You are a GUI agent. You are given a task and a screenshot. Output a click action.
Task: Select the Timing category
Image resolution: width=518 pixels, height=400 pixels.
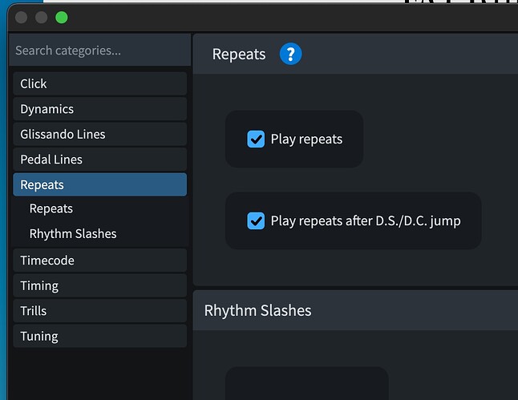coord(99,286)
